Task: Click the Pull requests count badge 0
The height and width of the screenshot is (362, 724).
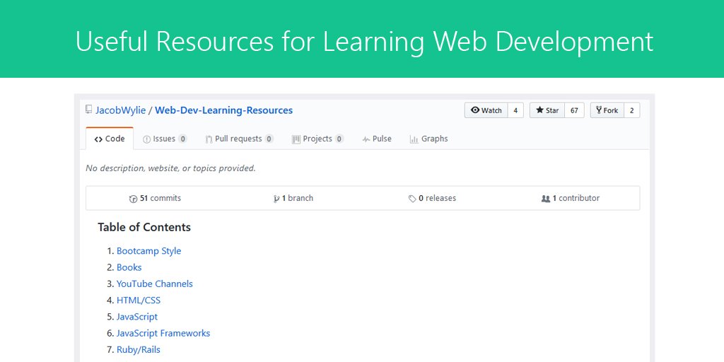Action: click(x=269, y=139)
